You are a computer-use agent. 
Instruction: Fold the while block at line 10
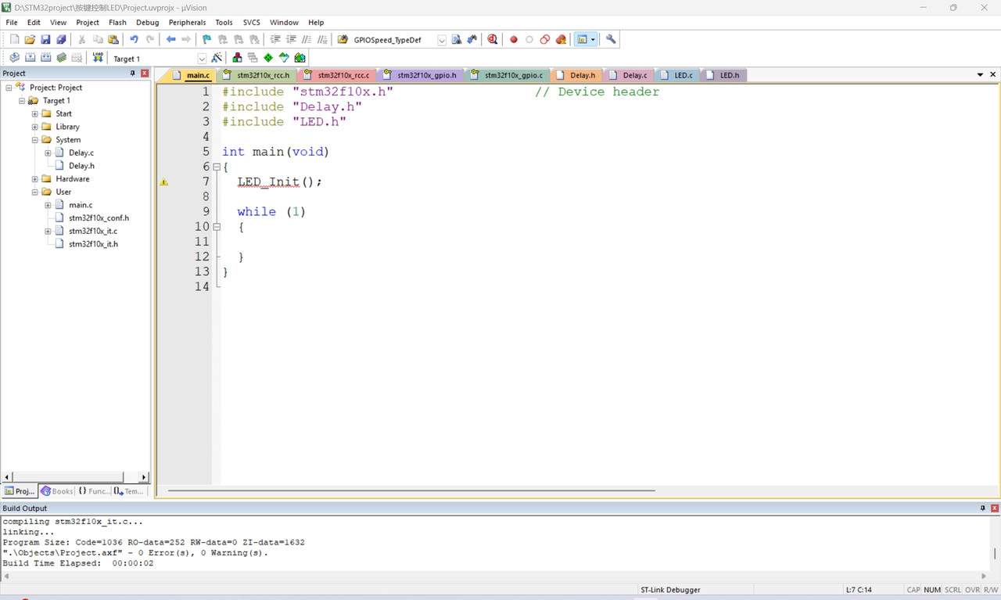coord(217,227)
